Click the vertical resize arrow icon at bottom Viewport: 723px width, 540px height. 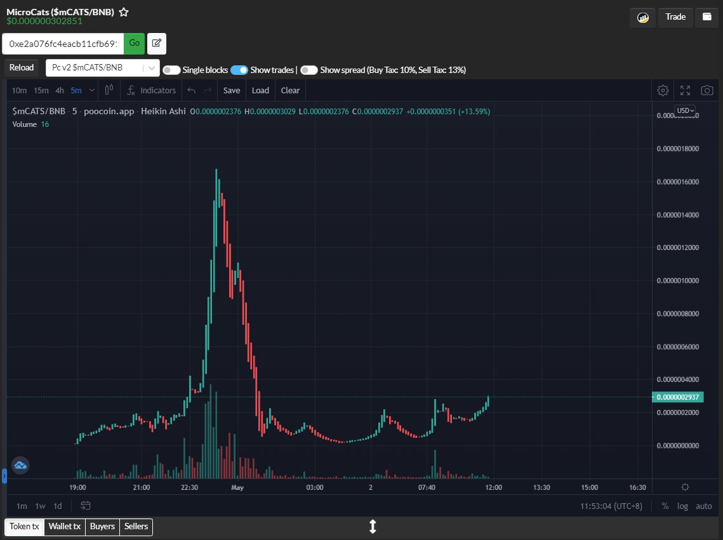[x=373, y=527]
